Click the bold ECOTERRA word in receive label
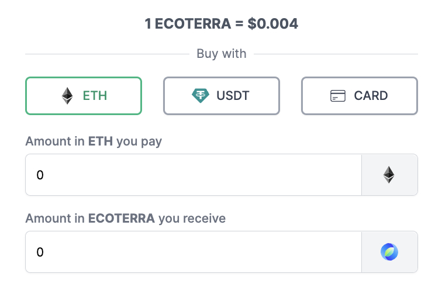442x284 pixels. click(122, 219)
